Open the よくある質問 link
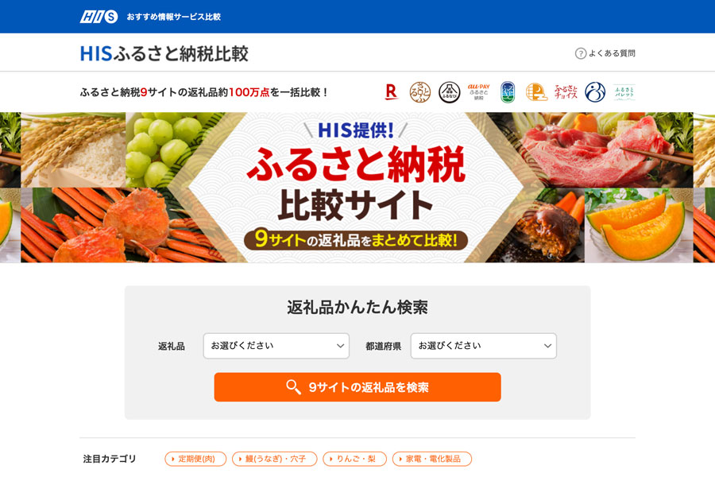715x477 pixels. (x=612, y=53)
